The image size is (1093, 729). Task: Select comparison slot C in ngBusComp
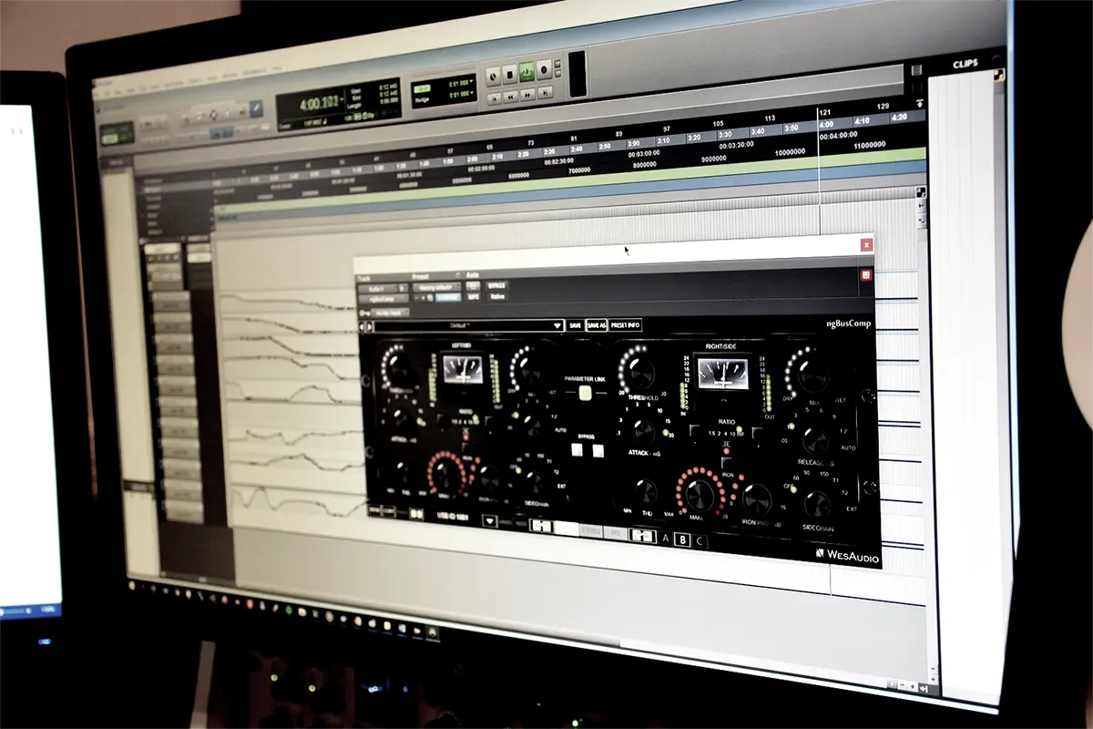pos(700,541)
